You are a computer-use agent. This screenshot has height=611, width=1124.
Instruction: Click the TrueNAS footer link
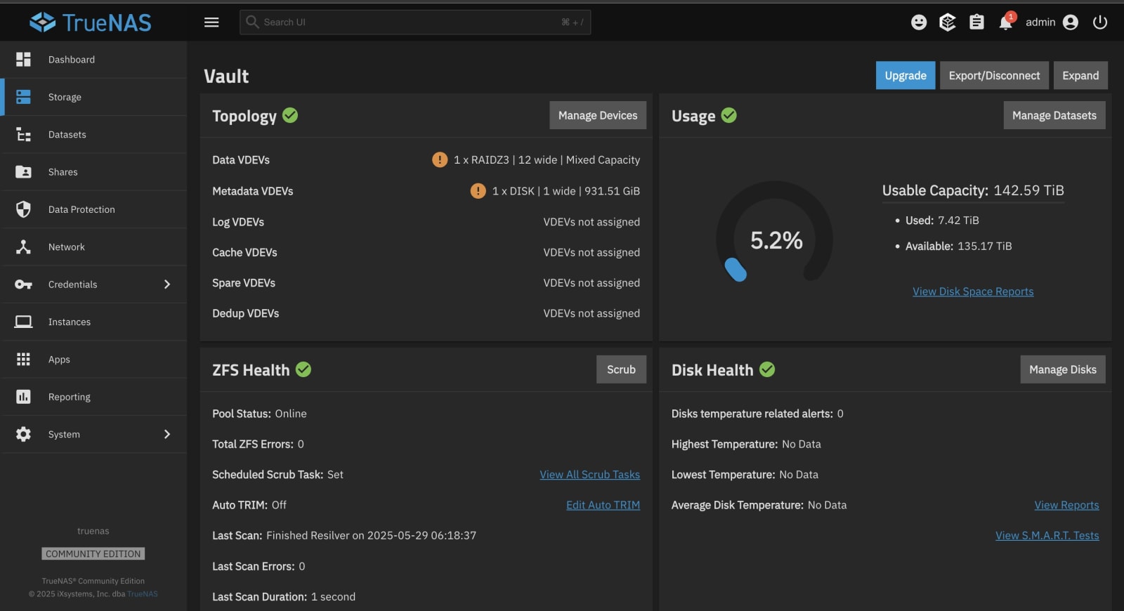(143, 594)
